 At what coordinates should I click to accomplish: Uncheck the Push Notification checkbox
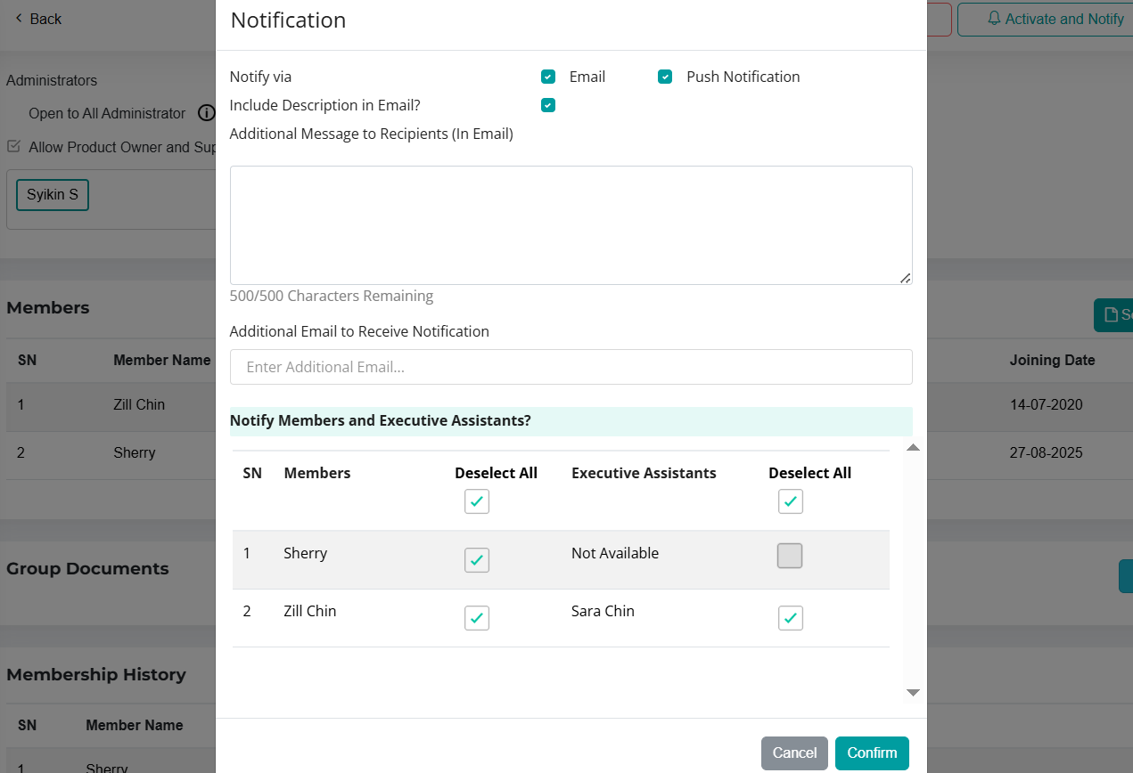(665, 77)
